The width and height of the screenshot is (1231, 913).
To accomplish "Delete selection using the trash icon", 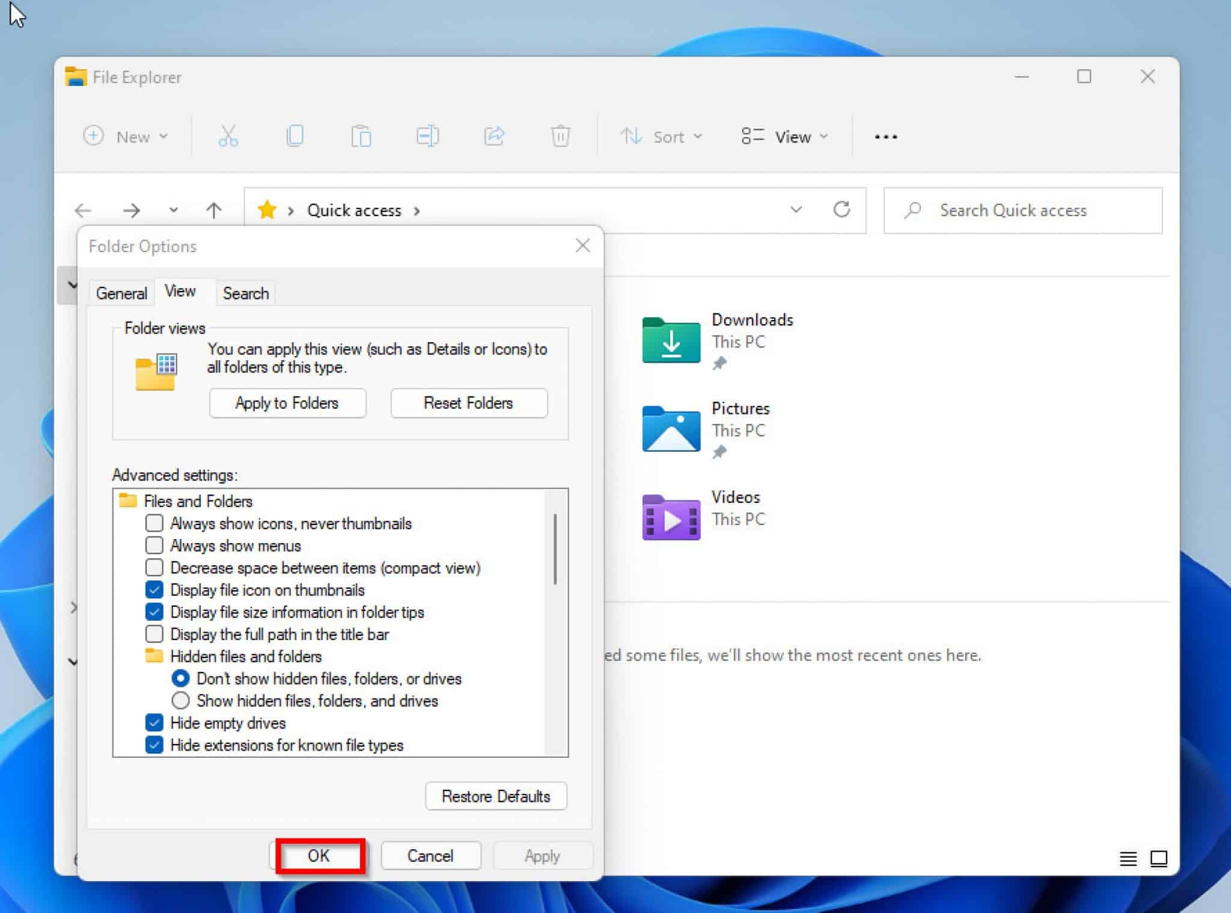I will coord(560,137).
